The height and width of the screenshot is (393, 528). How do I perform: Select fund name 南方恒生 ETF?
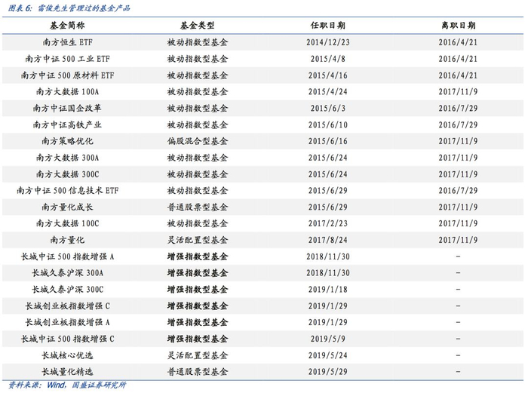click(67, 42)
